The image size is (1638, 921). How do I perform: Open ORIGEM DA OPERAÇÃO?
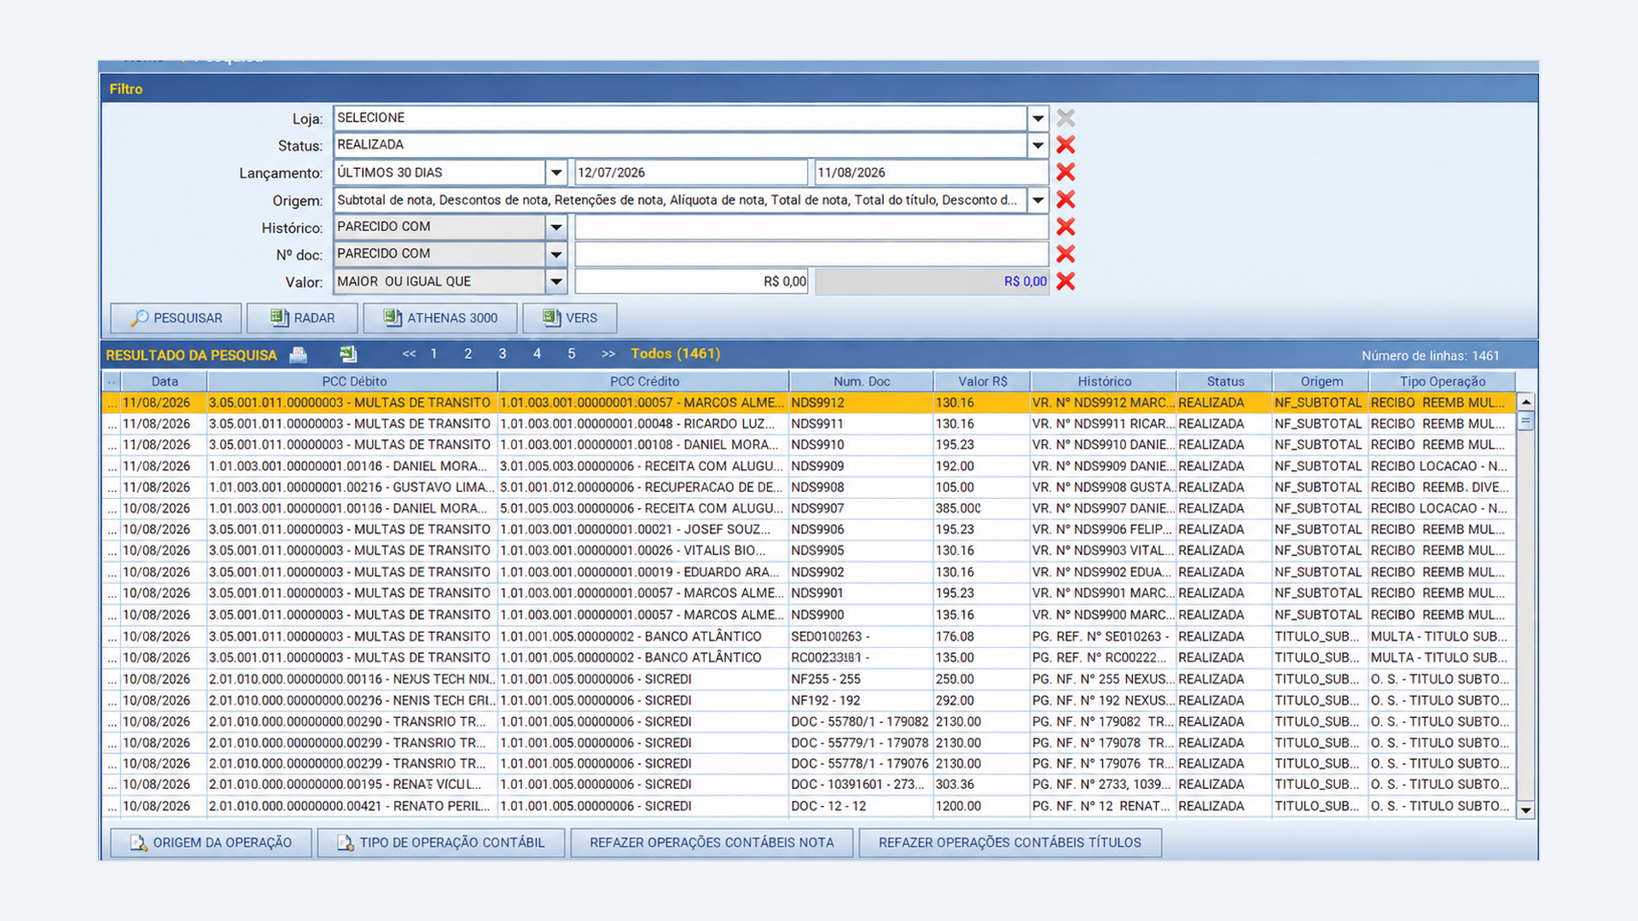point(211,843)
